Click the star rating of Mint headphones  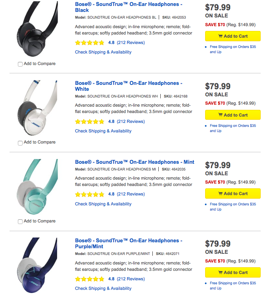pos(90,194)
